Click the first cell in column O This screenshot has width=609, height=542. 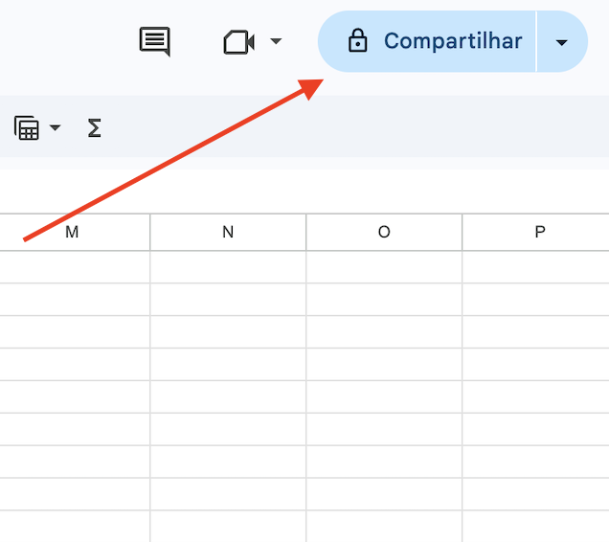384,267
